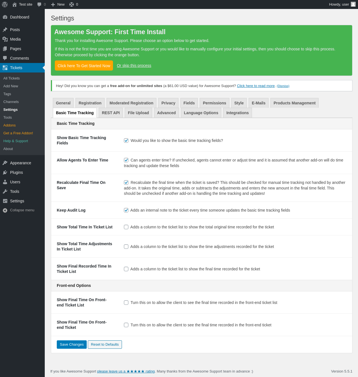Click the Settings sliders icon in sidebar
The image size is (358, 377).
point(5,201)
